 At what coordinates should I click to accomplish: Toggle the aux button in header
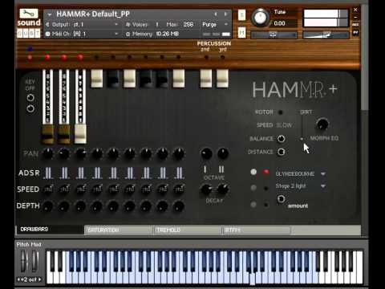click(355, 25)
